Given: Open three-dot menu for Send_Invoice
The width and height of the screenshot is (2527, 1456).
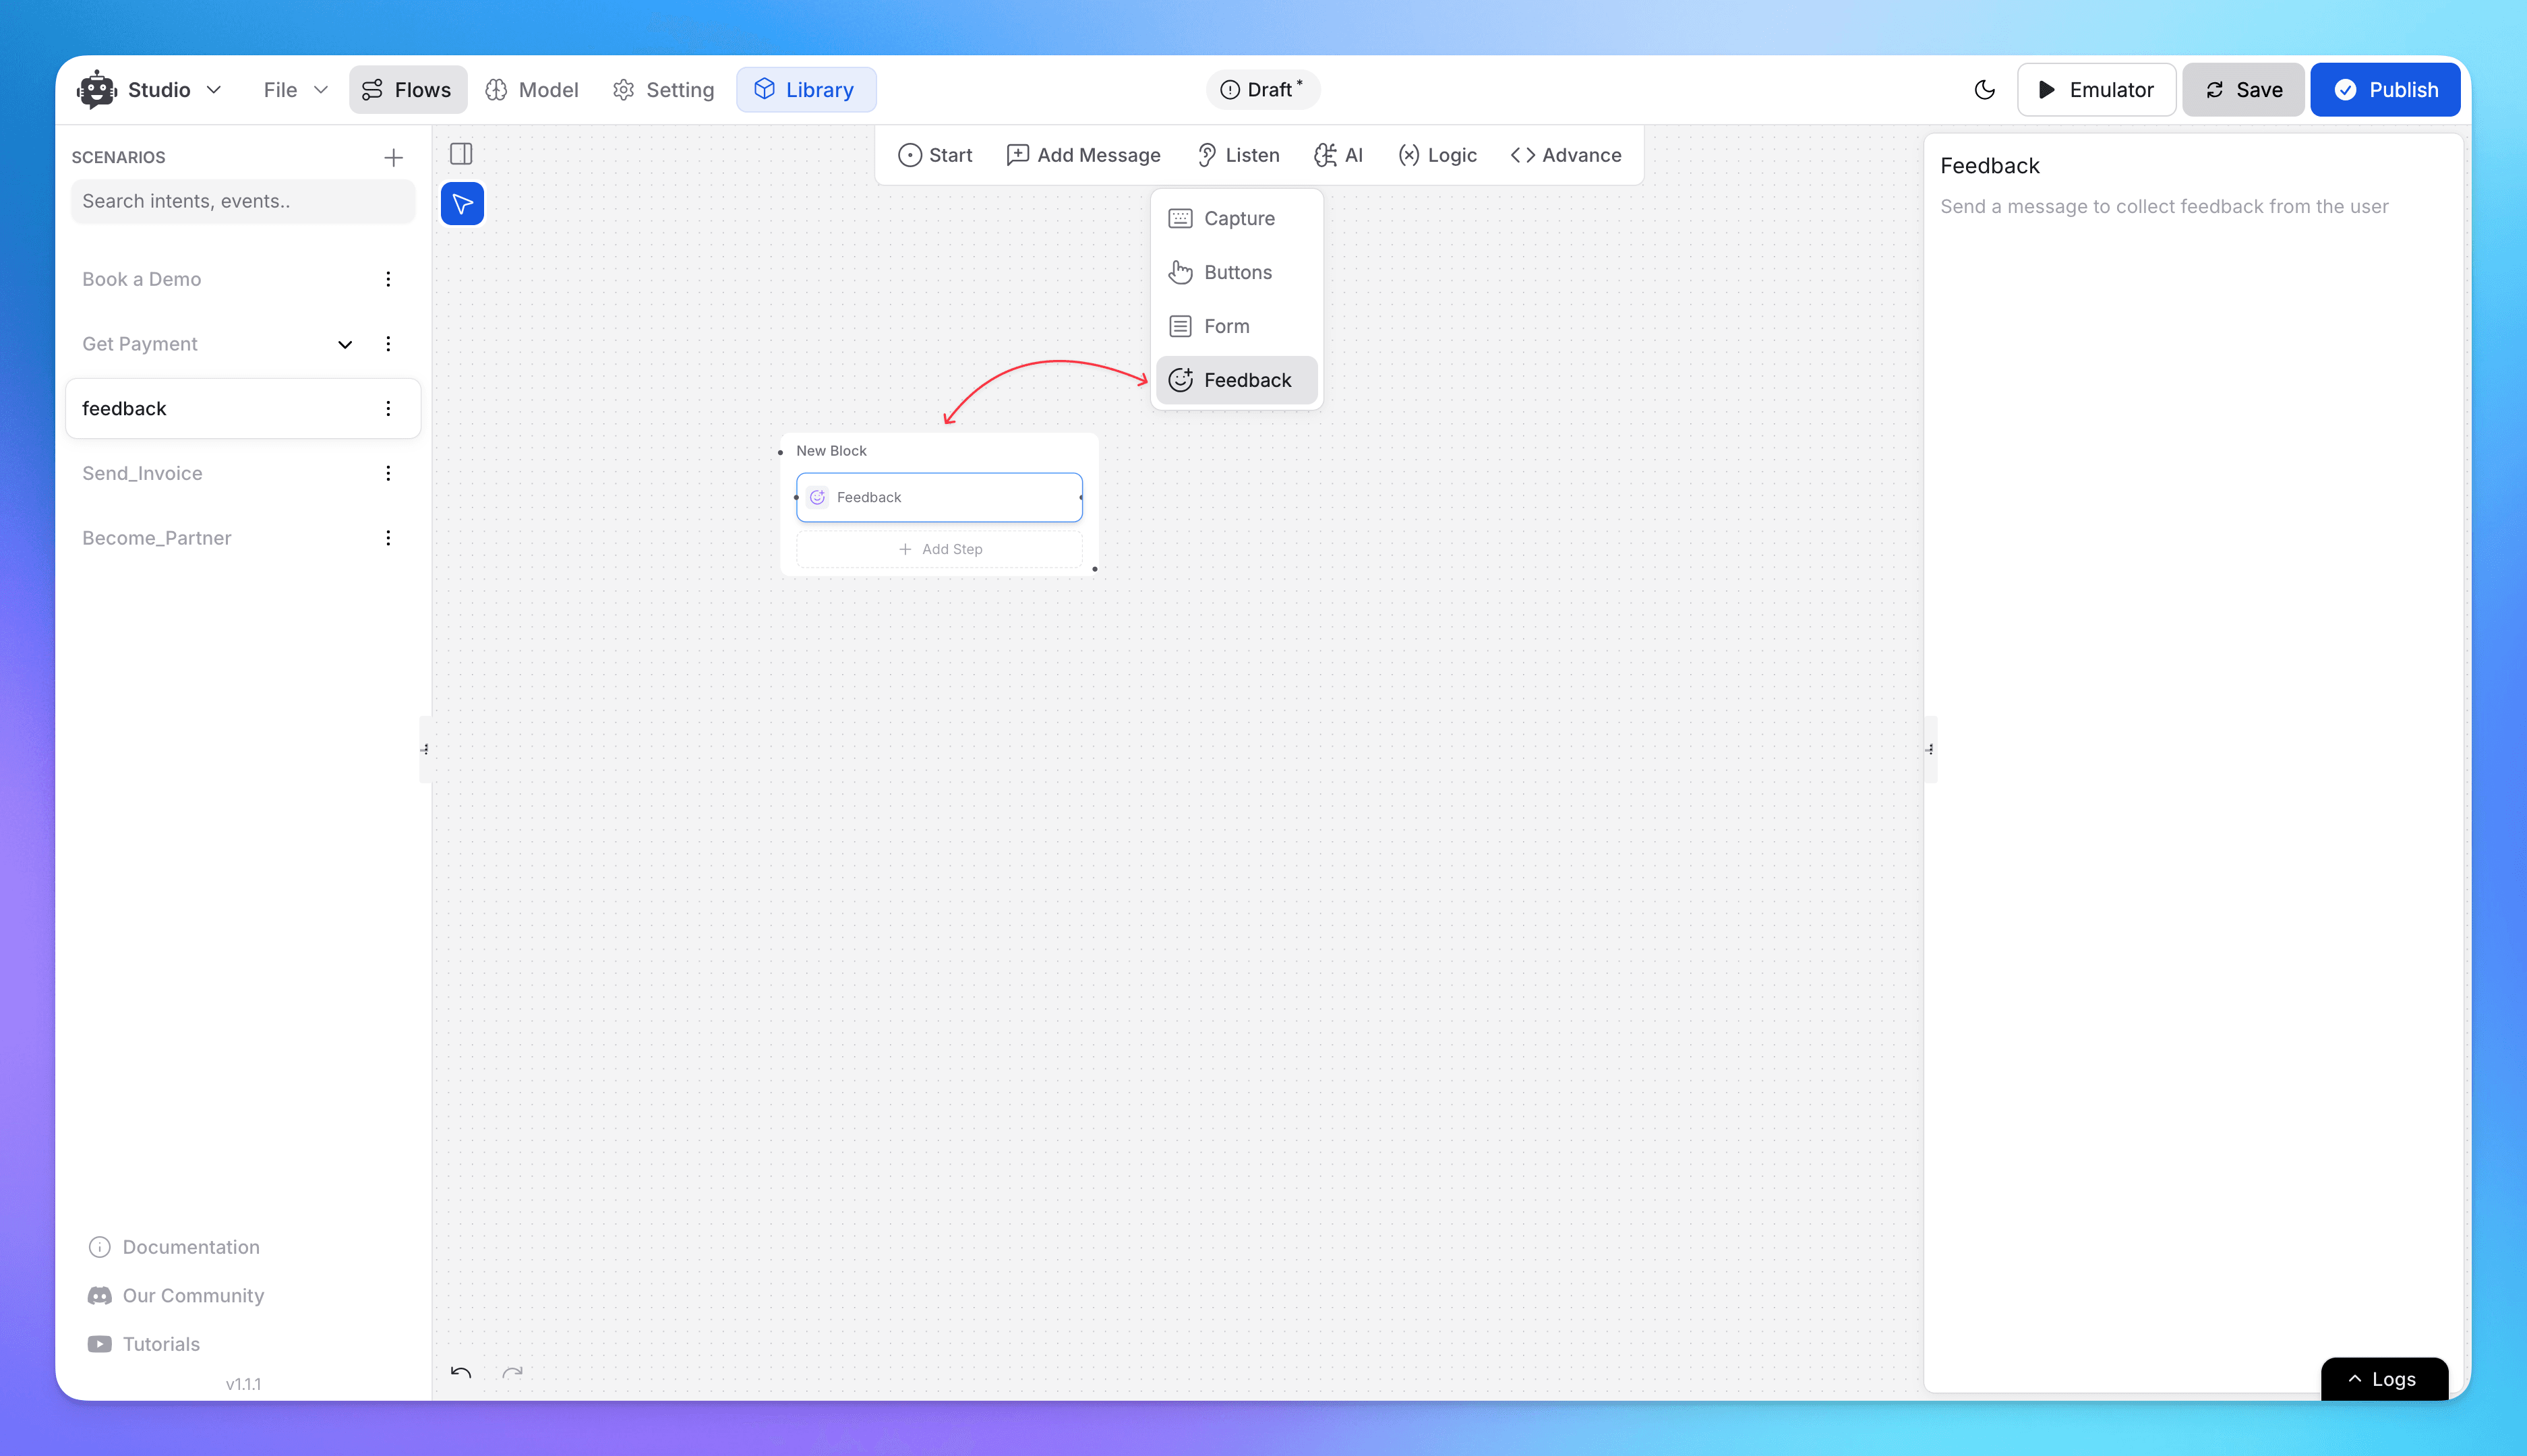Looking at the screenshot, I should coord(388,473).
